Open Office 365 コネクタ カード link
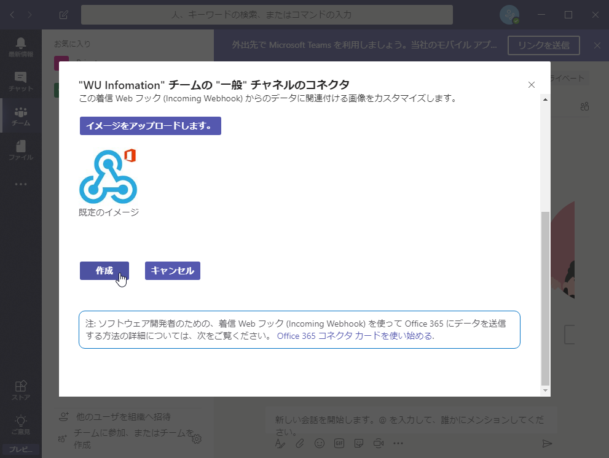609x458 pixels. point(355,336)
